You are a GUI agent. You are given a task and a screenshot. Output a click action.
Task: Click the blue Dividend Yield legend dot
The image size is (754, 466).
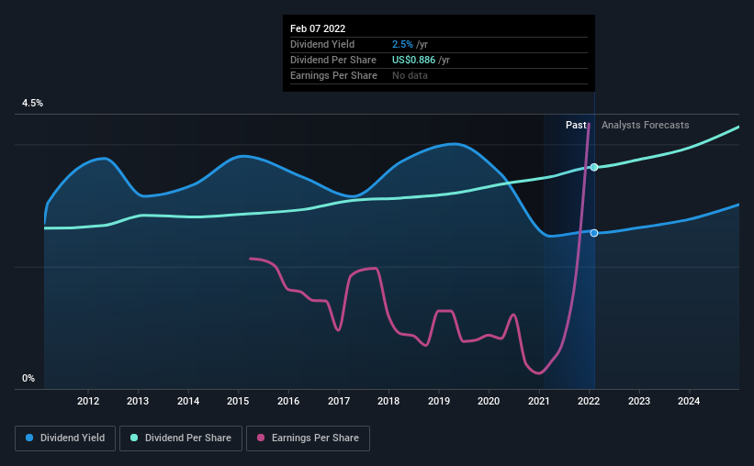point(29,438)
